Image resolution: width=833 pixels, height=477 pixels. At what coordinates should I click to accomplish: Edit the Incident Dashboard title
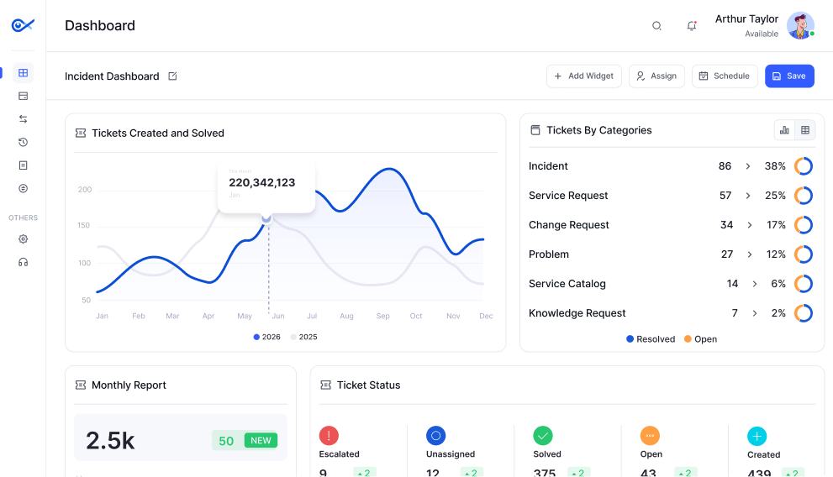coord(172,76)
